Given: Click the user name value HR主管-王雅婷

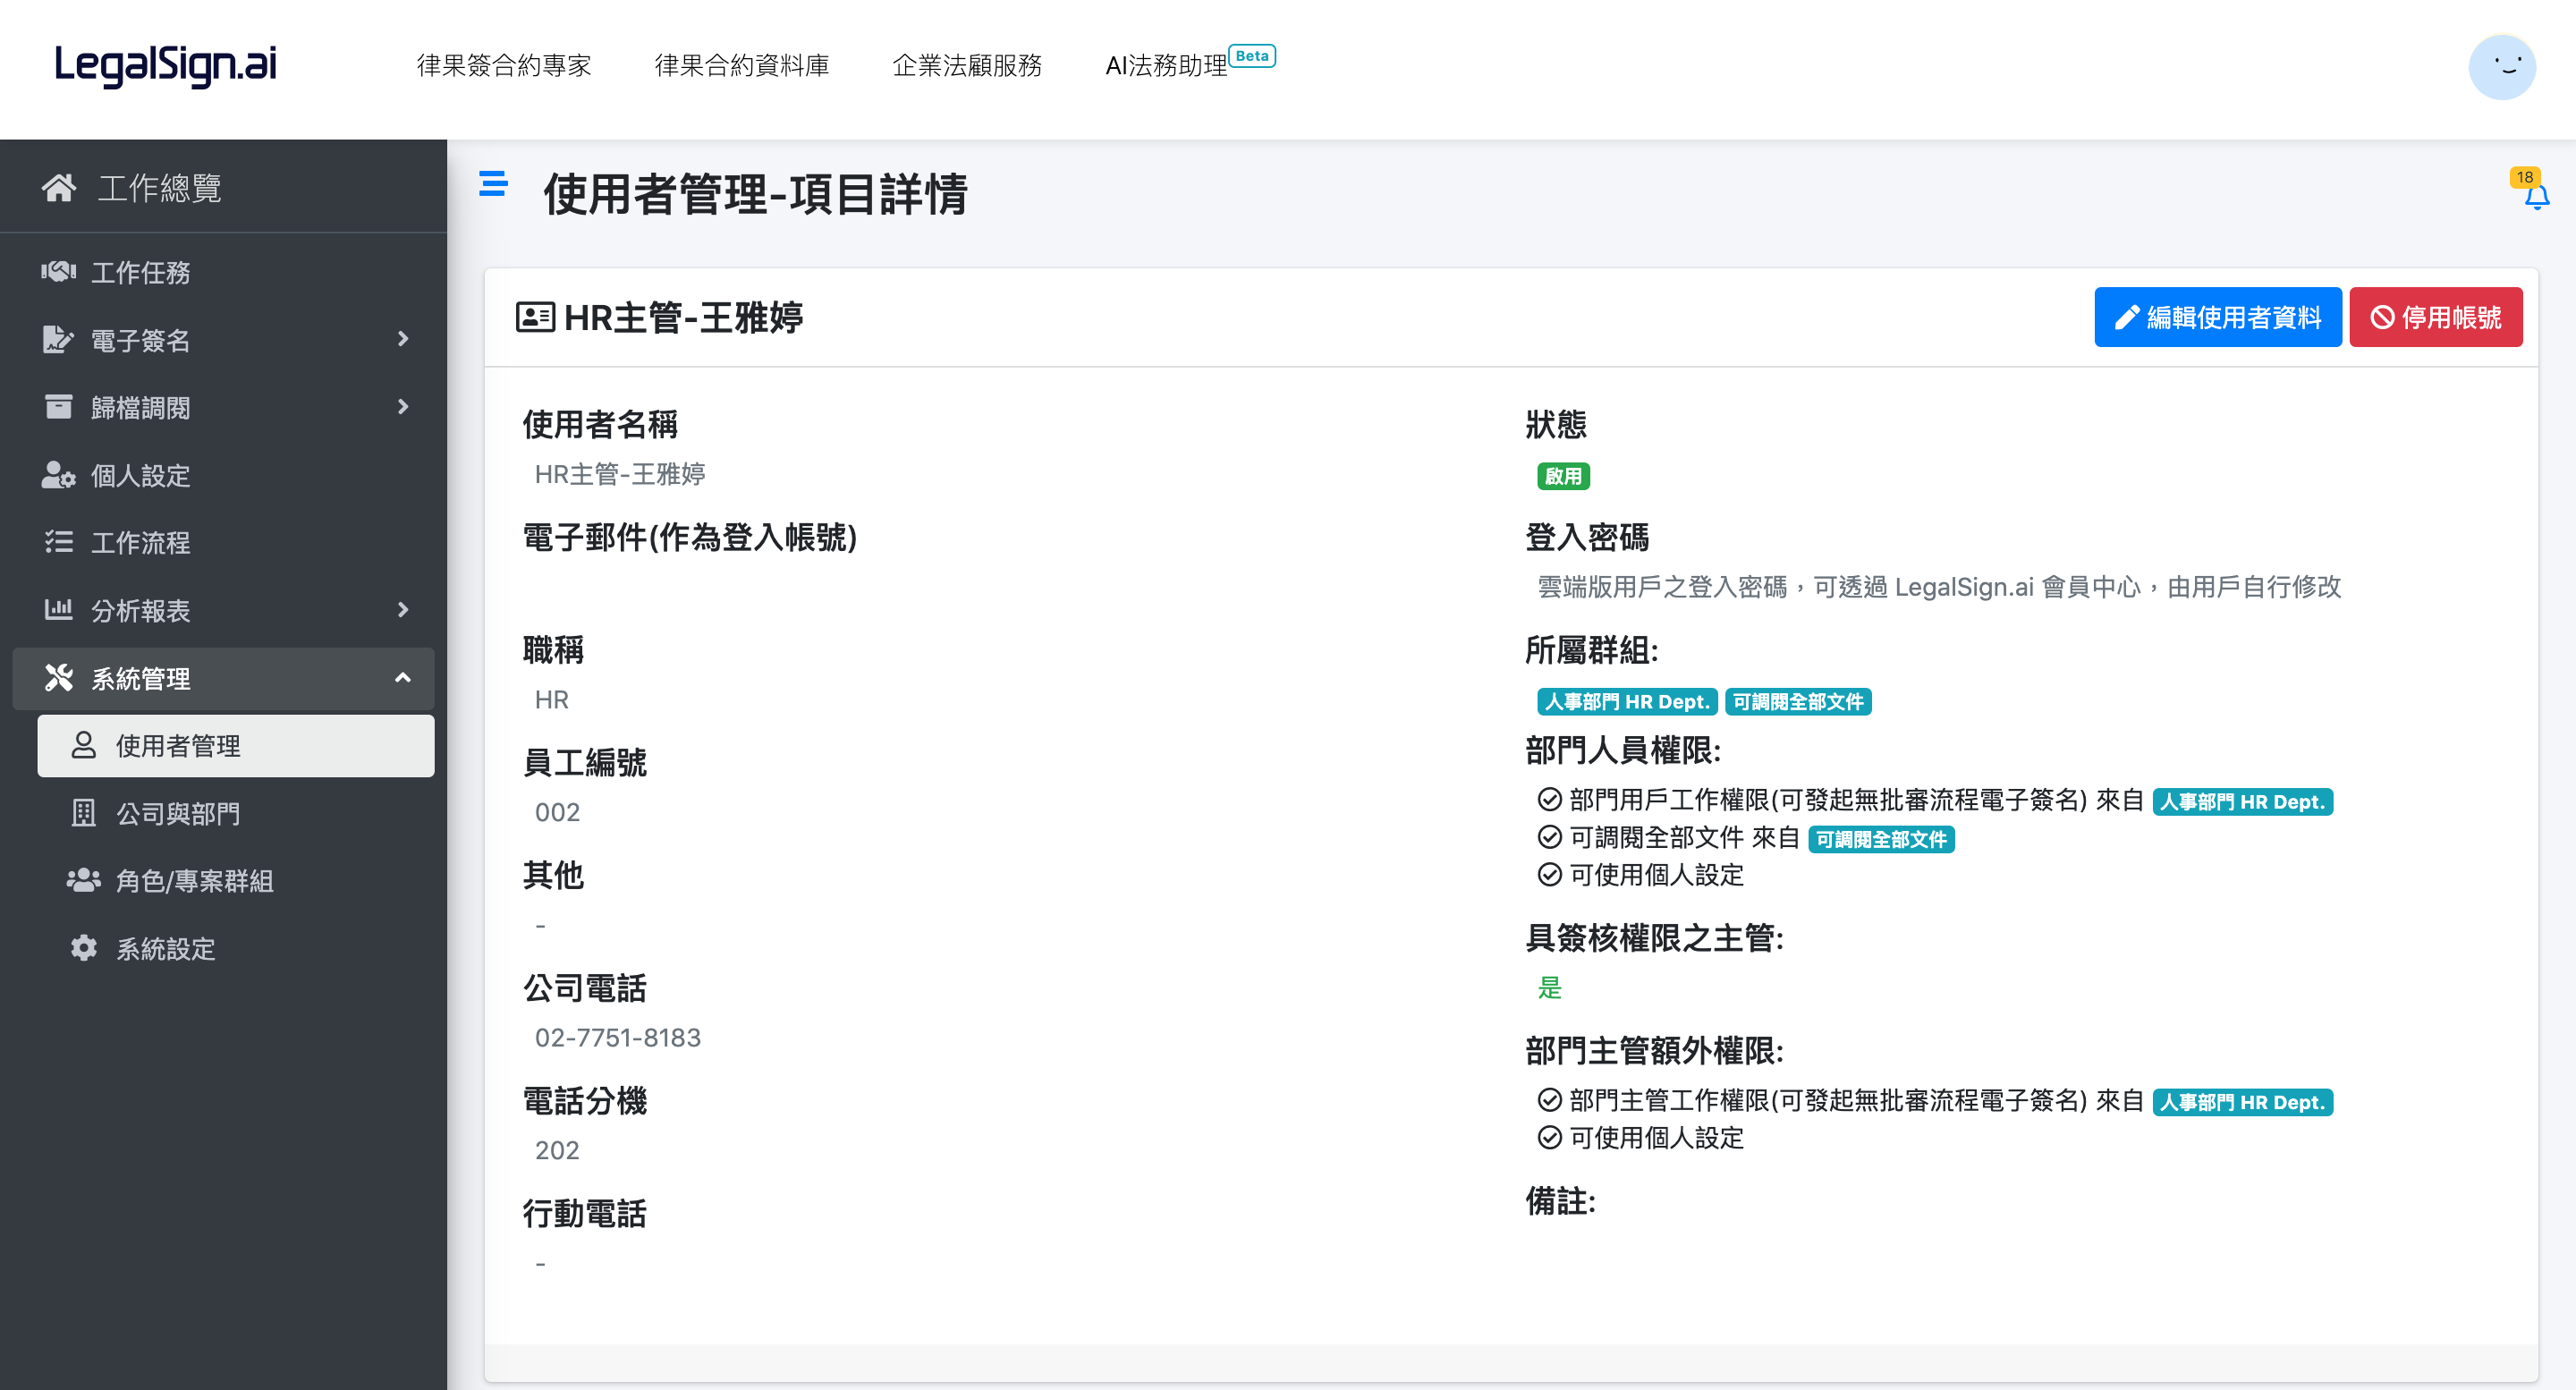Looking at the screenshot, I should pyautogui.click(x=620, y=474).
